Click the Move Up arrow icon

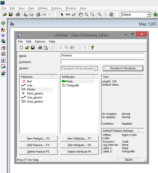[79, 48]
